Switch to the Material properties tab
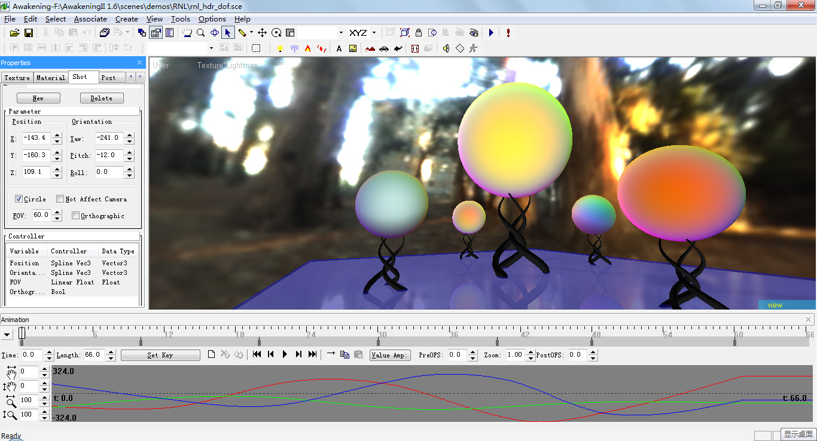Screen dimensions: 817x441 point(50,77)
